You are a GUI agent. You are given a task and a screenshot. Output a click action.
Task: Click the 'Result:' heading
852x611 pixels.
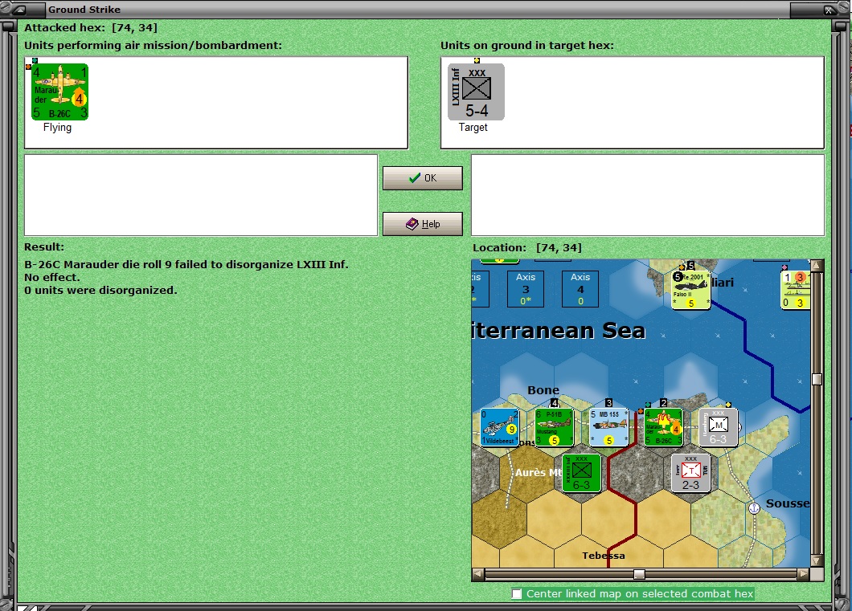[44, 247]
